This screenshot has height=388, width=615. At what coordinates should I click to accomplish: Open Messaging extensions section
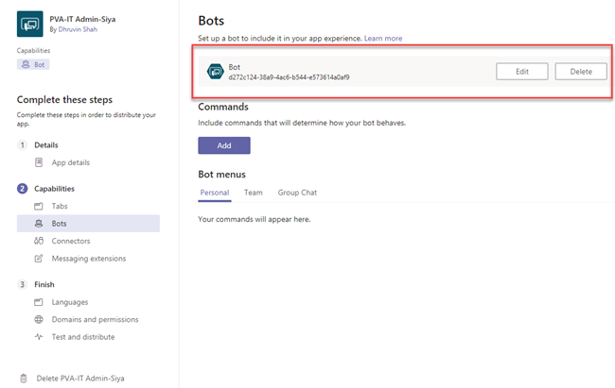pyautogui.click(x=89, y=259)
